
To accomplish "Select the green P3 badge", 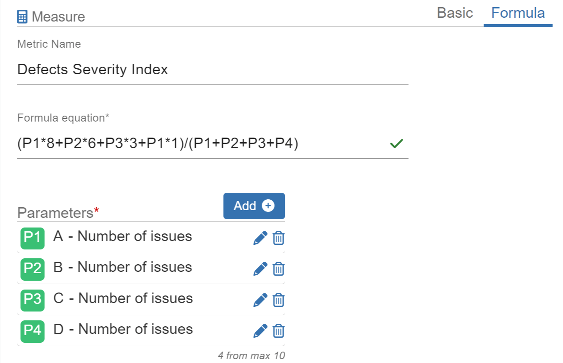I will pos(33,300).
